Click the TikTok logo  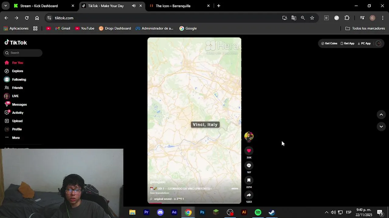pyautogui.click(x=16, y=42)
